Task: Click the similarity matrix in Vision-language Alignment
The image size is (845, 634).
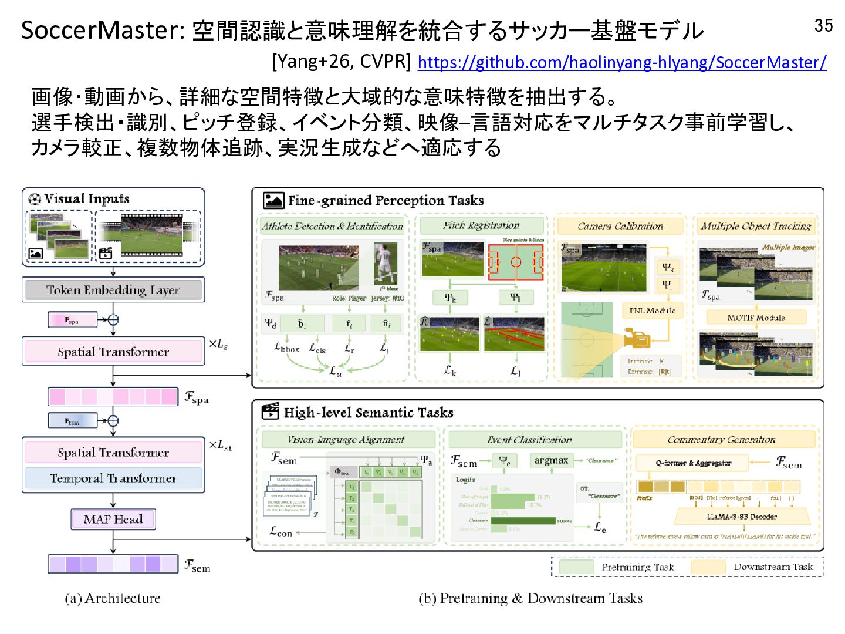Action: click(x=390, y=510)
